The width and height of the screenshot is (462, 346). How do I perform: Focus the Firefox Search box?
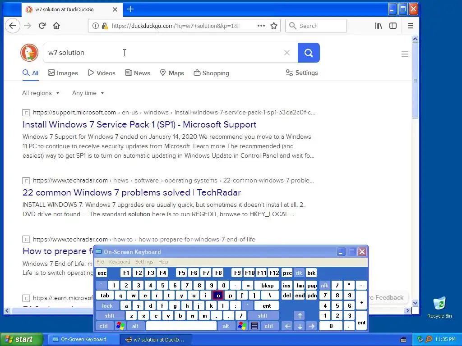coord(316,26)
